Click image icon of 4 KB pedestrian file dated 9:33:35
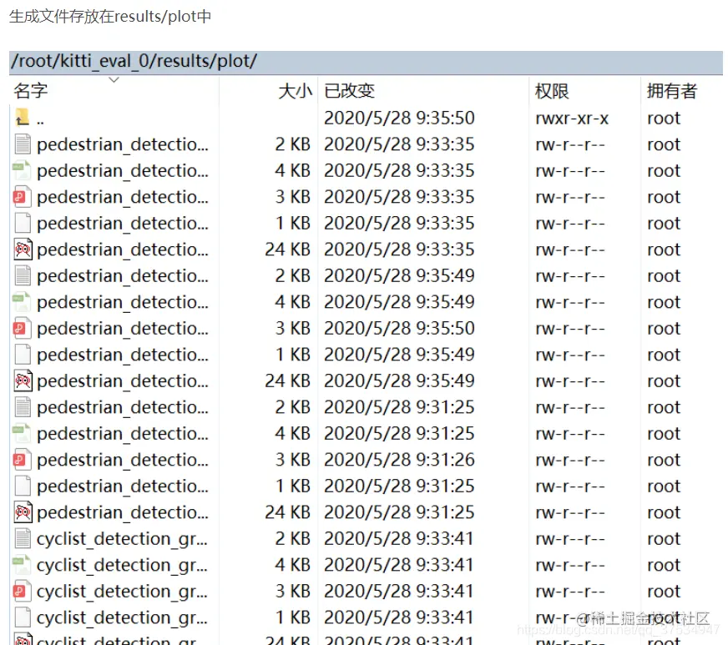The height and width of the screenshot is (645, 728). [23, 170]
